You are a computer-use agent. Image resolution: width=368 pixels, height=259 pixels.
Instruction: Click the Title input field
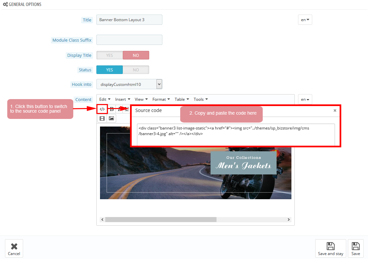coord(129,20)
